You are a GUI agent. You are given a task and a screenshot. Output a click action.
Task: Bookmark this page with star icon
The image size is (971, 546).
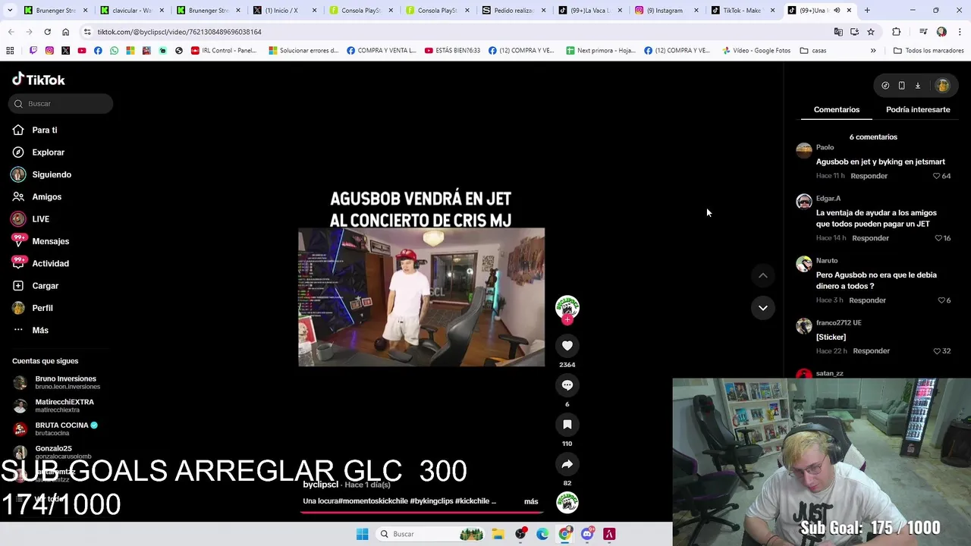(871, 32)
